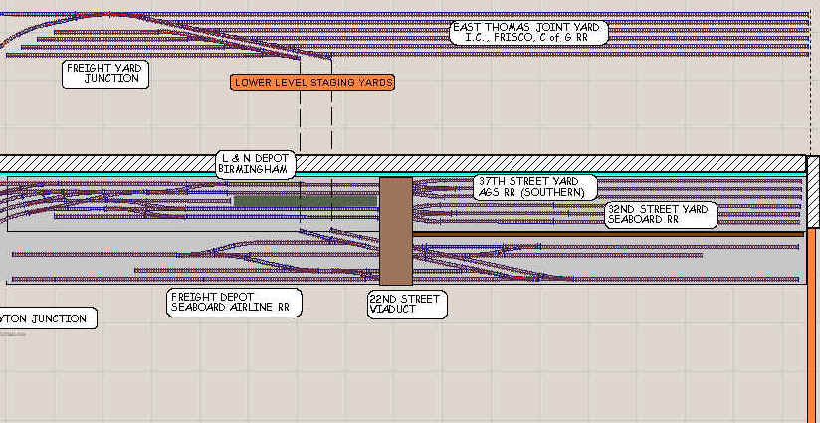This screenshot has height=423, width=820.
Task: Select the Freight Depot Seaboard Airline RR label
Action: pyautogui.click(x=234, y=303)
